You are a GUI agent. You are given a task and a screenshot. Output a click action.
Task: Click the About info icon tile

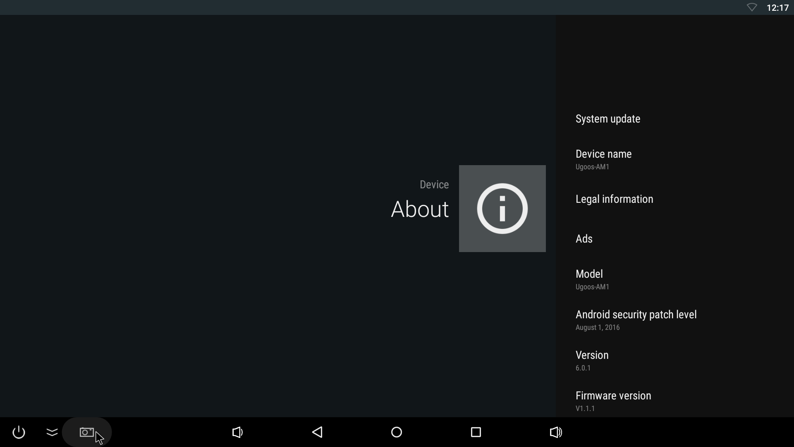[502, 209]
